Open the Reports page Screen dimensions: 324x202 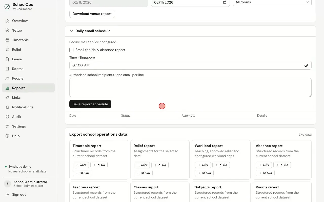[28, 88]
